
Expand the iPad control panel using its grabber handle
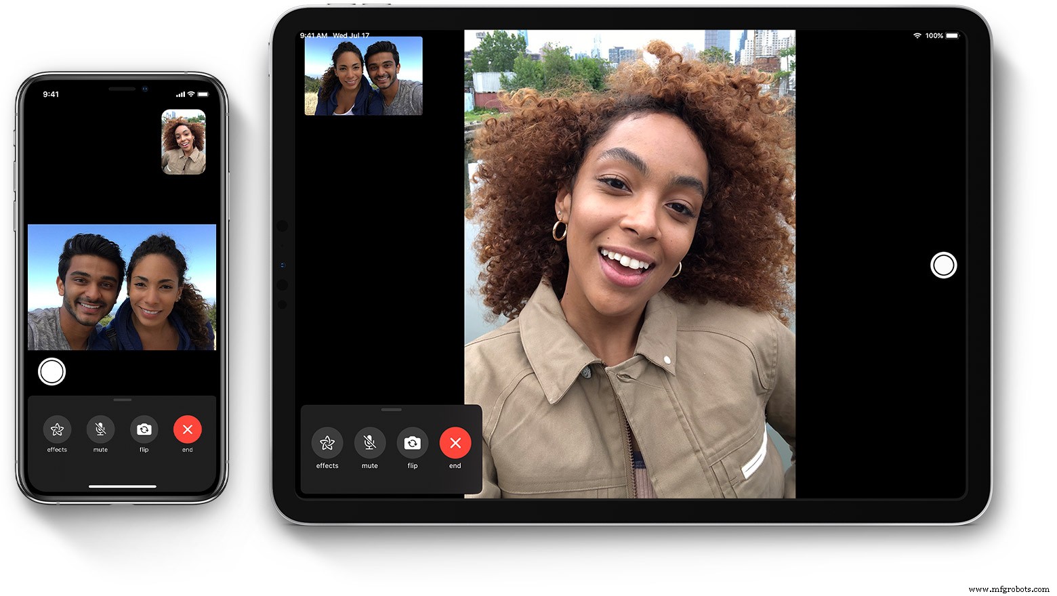pos(391,409)
